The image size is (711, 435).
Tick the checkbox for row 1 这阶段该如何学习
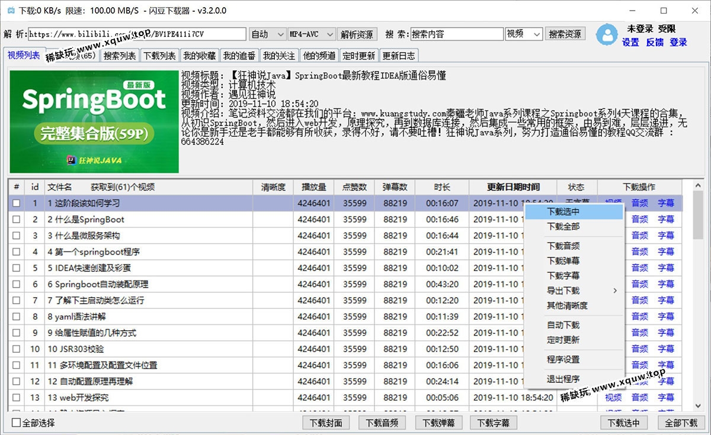[17, 204]
